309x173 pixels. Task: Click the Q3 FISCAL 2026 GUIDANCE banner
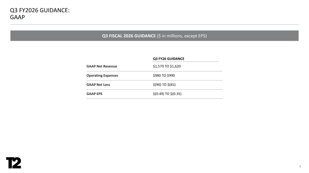pyautogui.click(x=154, y=36)
